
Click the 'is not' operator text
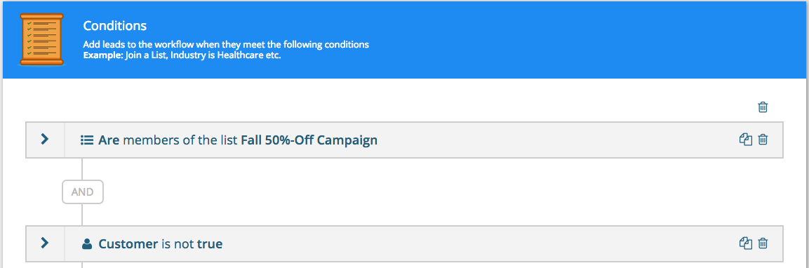178,243
